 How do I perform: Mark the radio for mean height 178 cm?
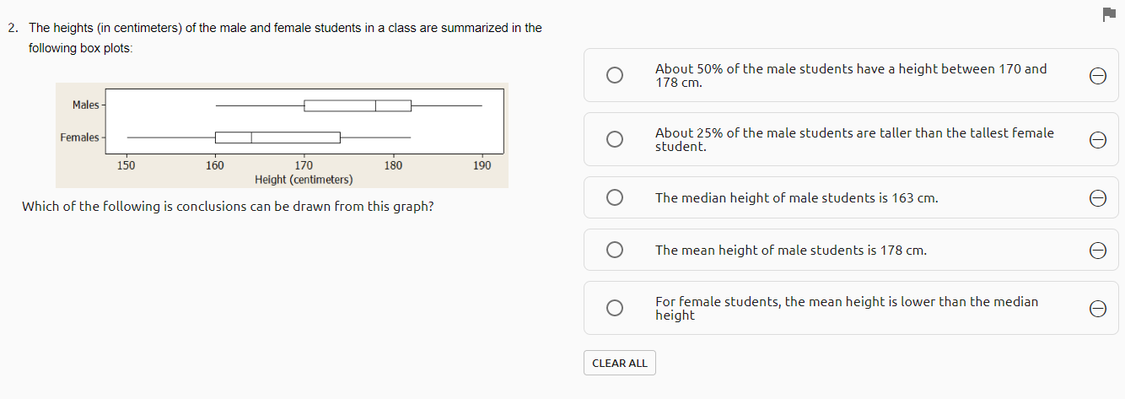click(615, 251)
